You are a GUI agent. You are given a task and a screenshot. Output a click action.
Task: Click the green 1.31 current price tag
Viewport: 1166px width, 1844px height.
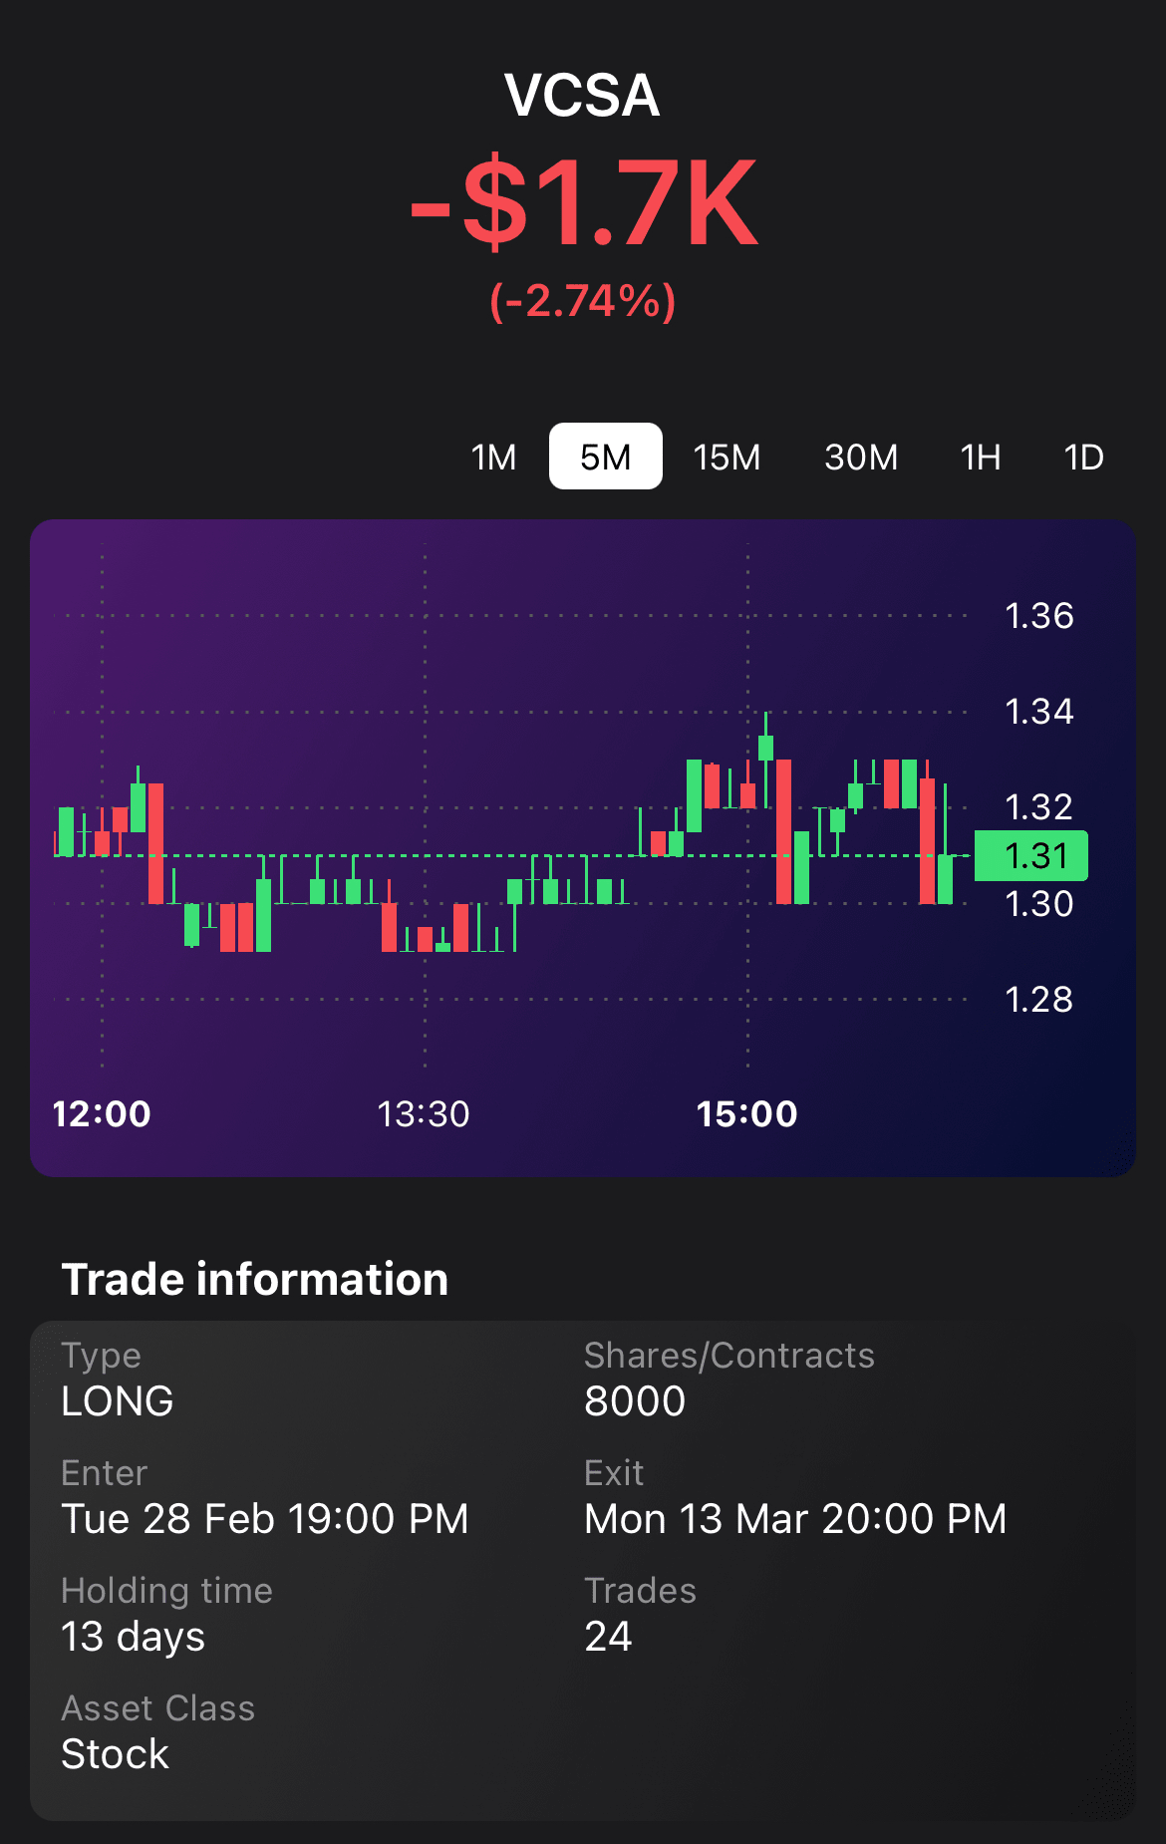1030,856
